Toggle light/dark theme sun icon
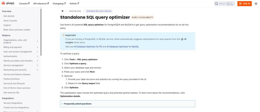The width and height of the screenshot is (260, 112). tap(256, 3)
